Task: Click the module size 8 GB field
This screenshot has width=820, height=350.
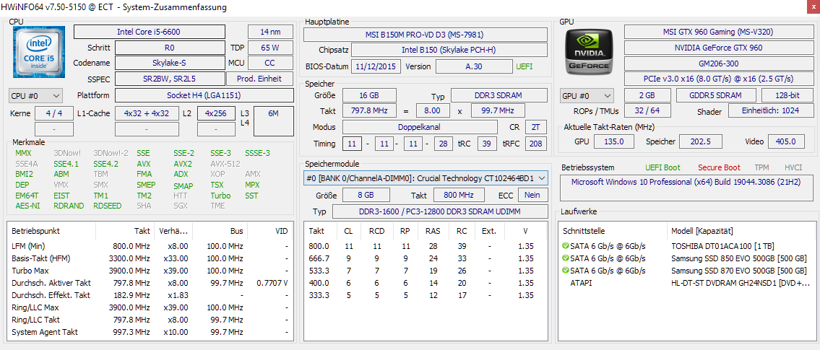Action: 366,195
